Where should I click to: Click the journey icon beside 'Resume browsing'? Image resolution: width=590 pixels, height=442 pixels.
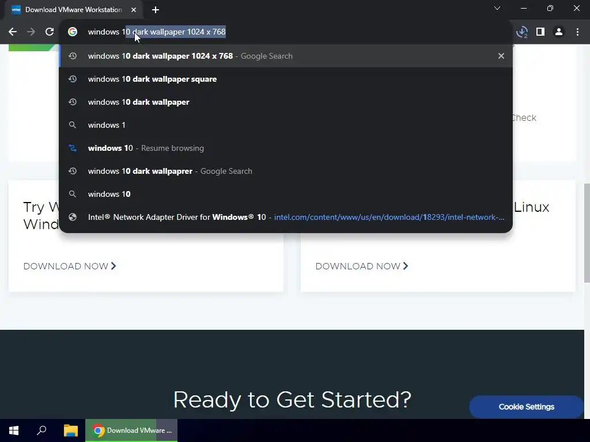pyautogui.click(x=73, y=148)
